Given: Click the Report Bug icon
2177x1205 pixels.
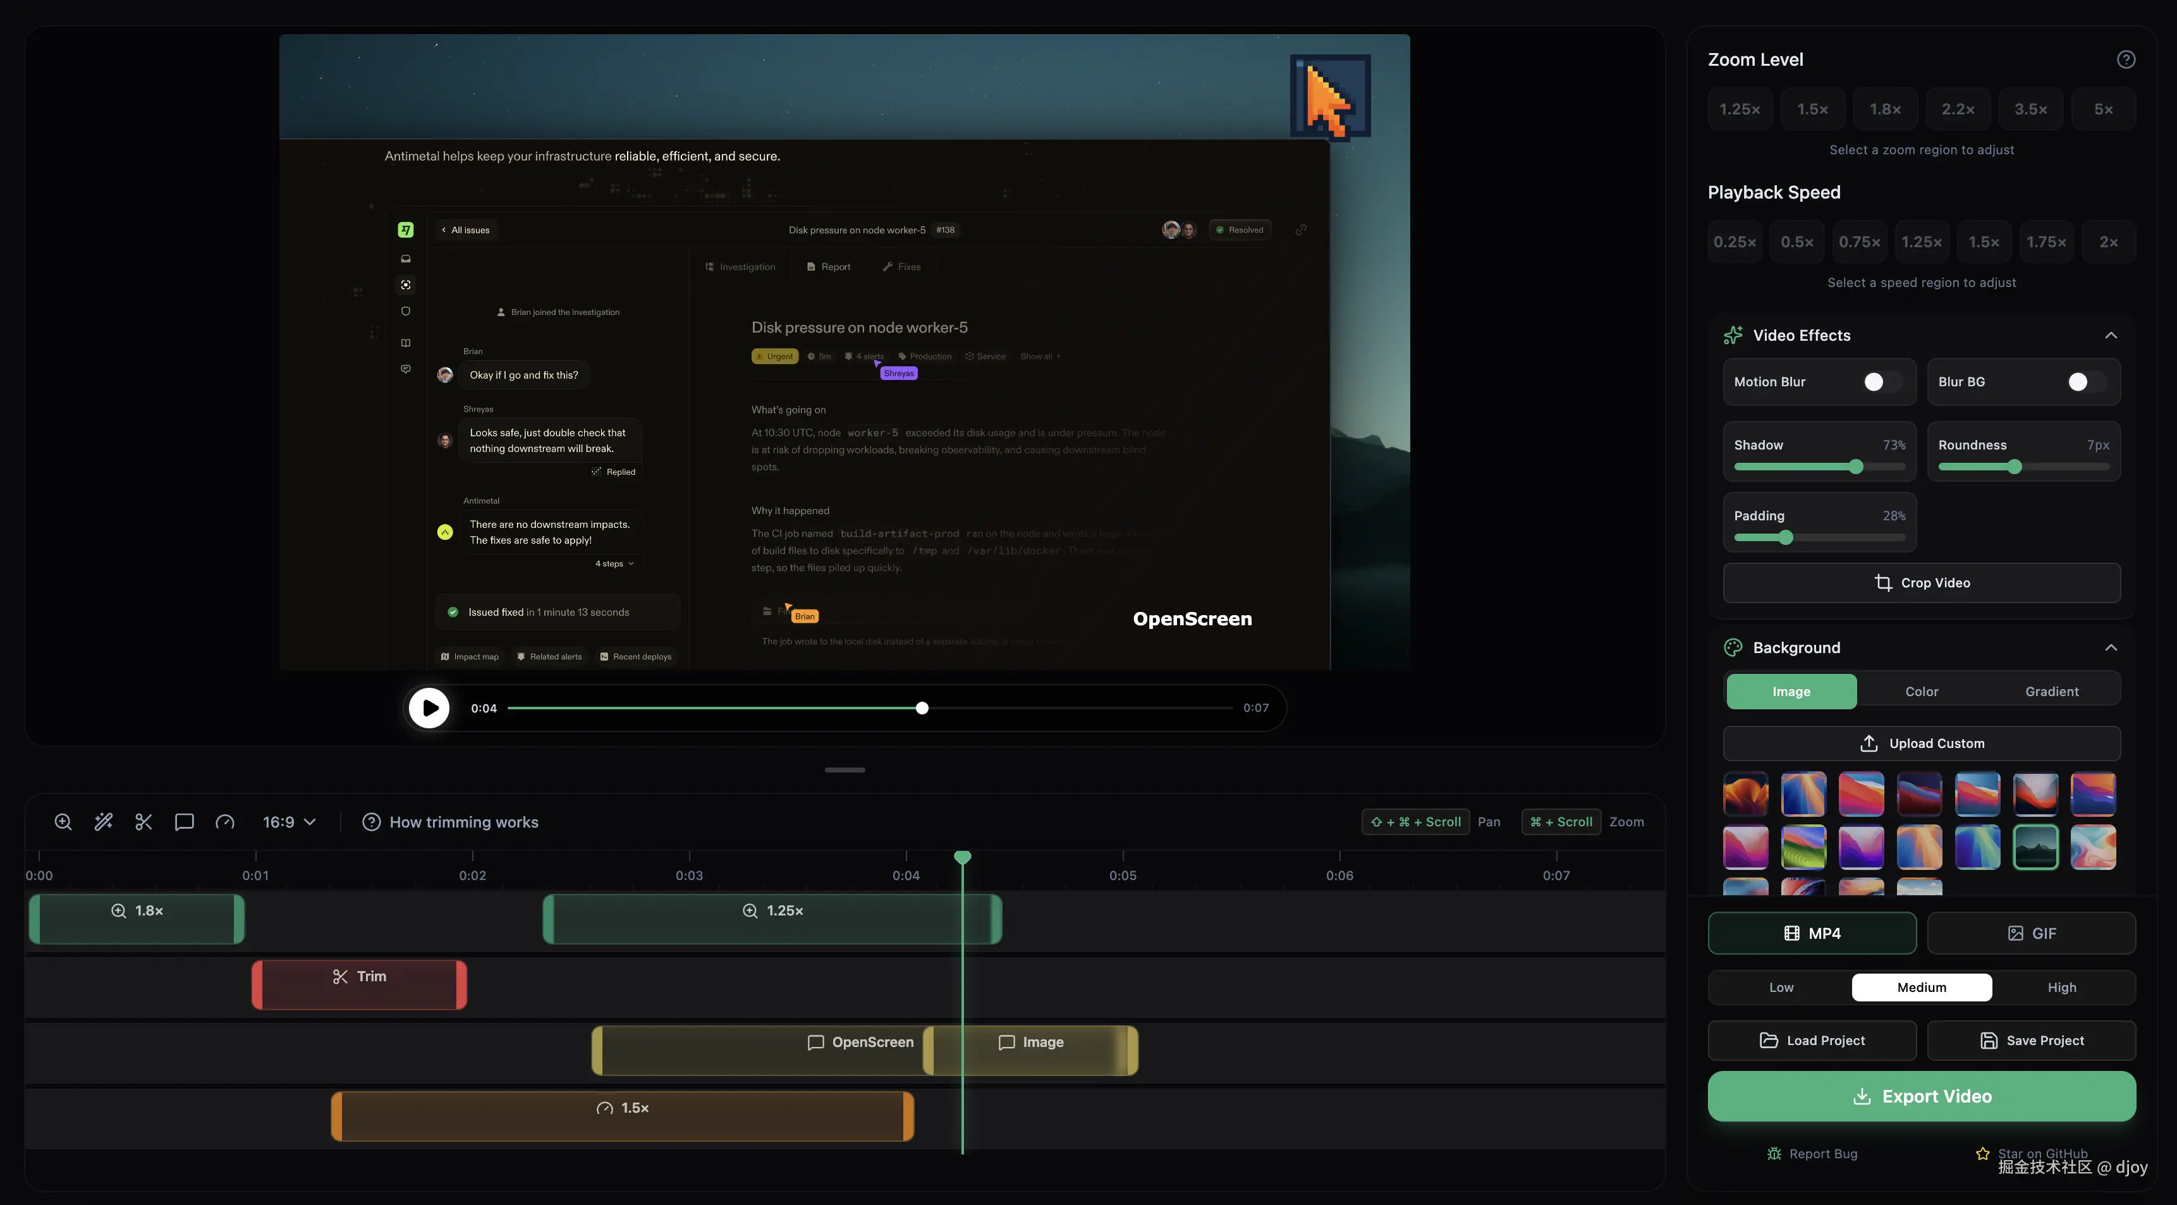Looking at the screenshot, I should click(1774, 1153).
